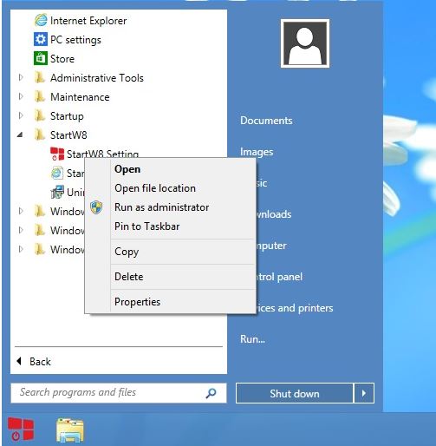Select Delete in the context menu
Viewport: 436px width, 446px height.
pyautogui.click(x=183, y=277)
